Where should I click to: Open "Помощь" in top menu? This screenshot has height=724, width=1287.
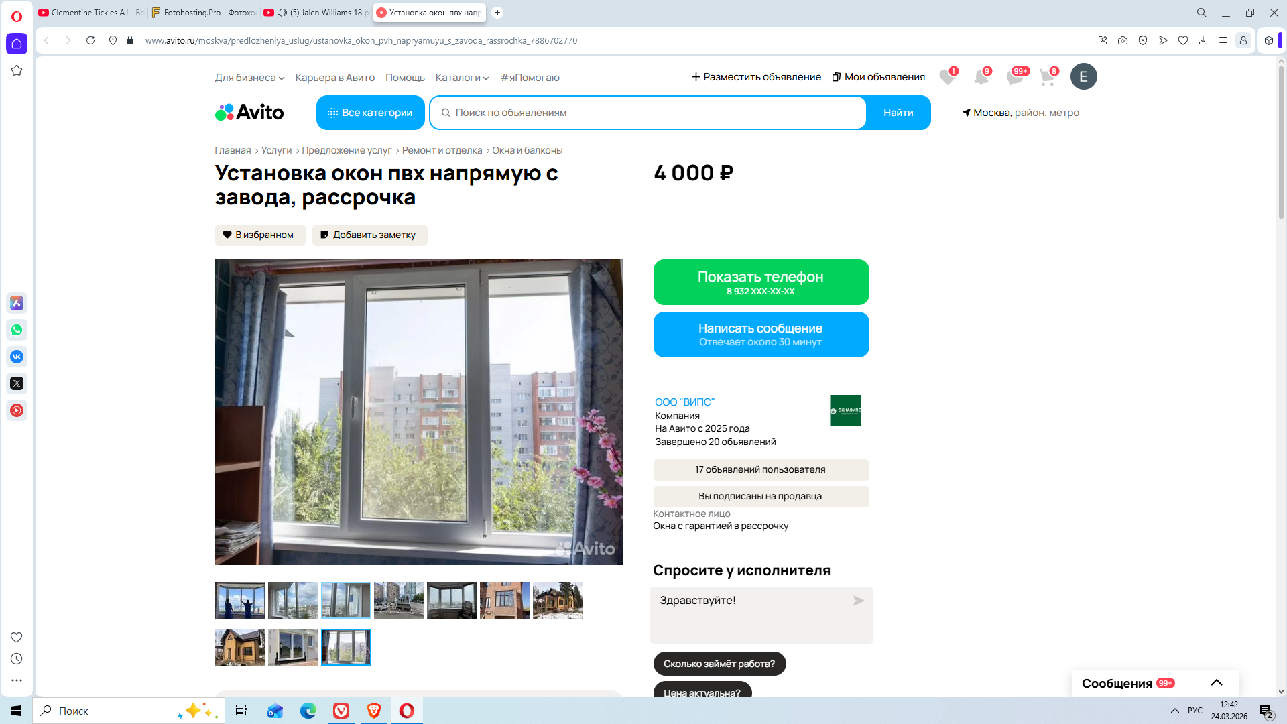pos(405,78)
